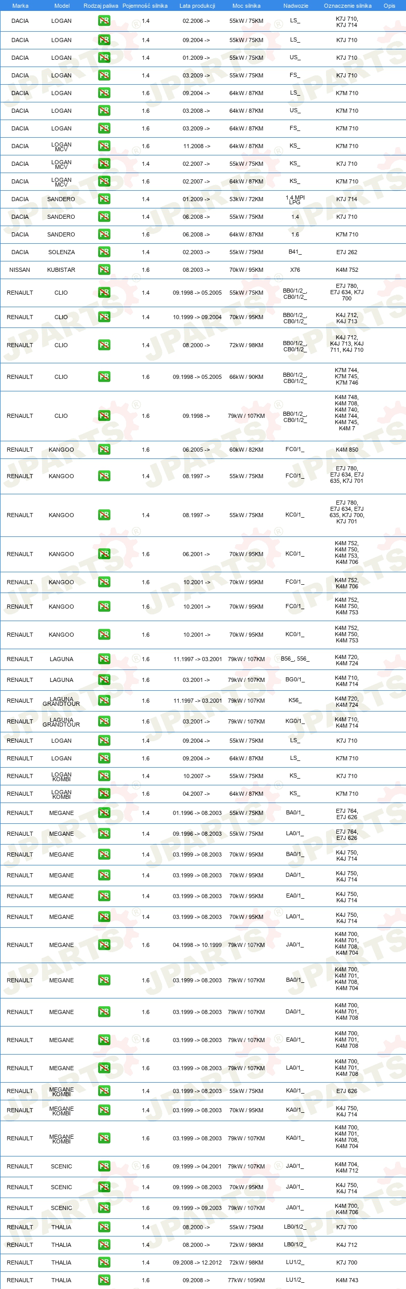The image size is (406, 1289).
Task: Click the fuel icon in the Dacia Logan 02.2006 row
Action: pos(104,21)
